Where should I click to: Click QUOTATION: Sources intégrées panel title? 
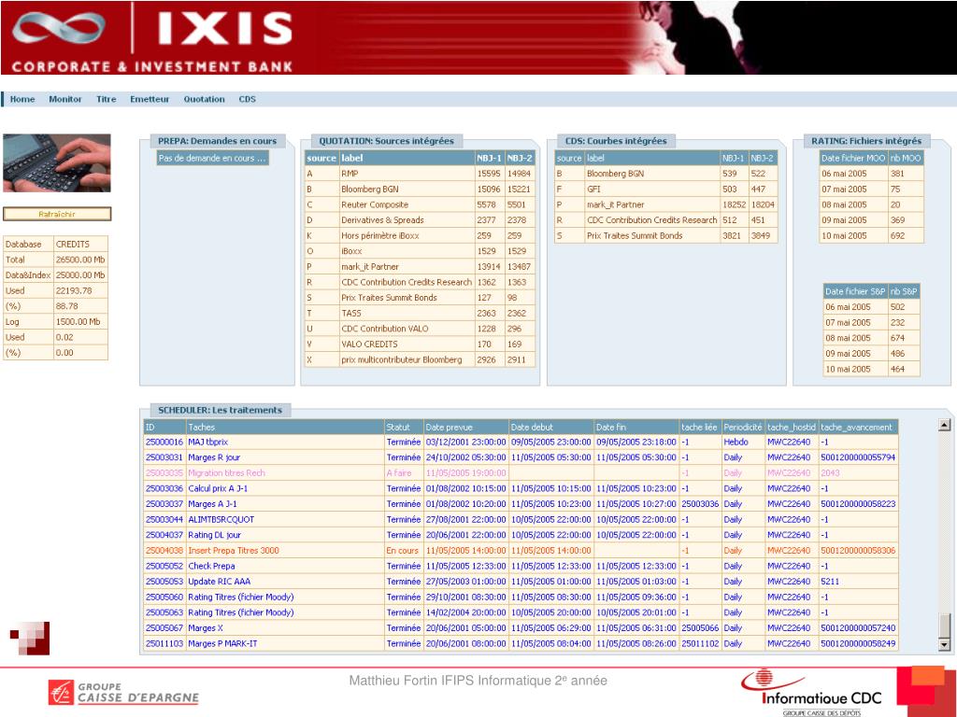click(386, 141)
